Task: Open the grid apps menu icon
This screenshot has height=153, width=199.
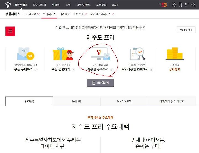Action: coord(187,5)
